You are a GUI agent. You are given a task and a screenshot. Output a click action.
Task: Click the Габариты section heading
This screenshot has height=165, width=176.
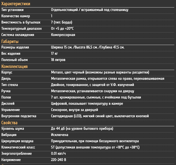(x=10, y=41)
